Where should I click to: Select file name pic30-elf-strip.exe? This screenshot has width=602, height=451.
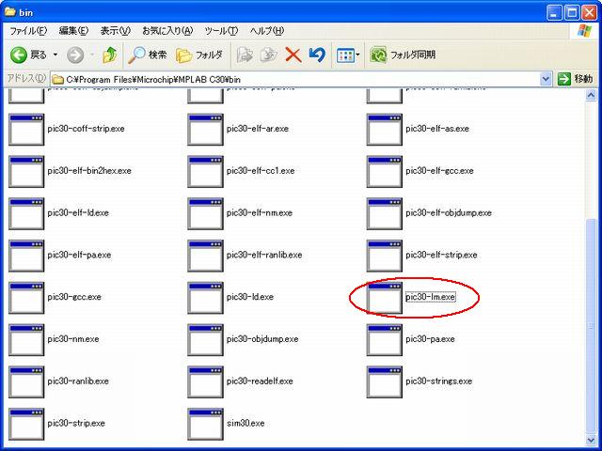441,255
